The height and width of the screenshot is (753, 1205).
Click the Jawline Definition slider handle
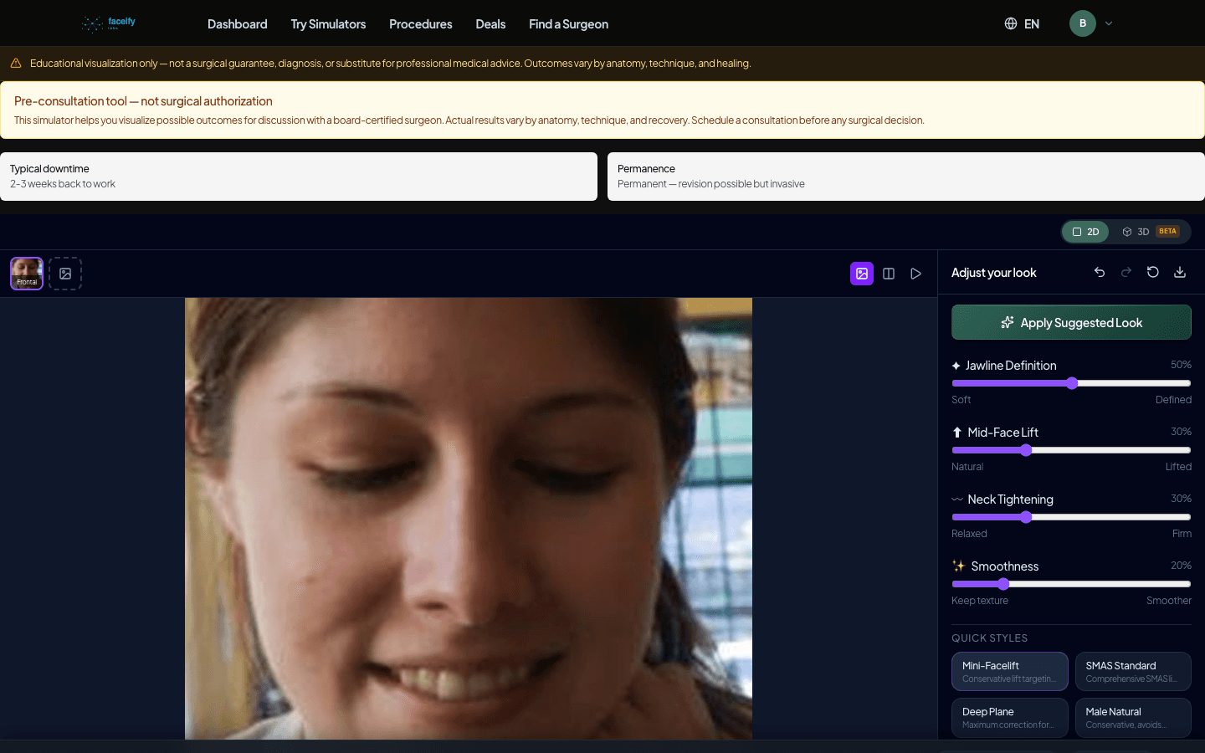1072,383
